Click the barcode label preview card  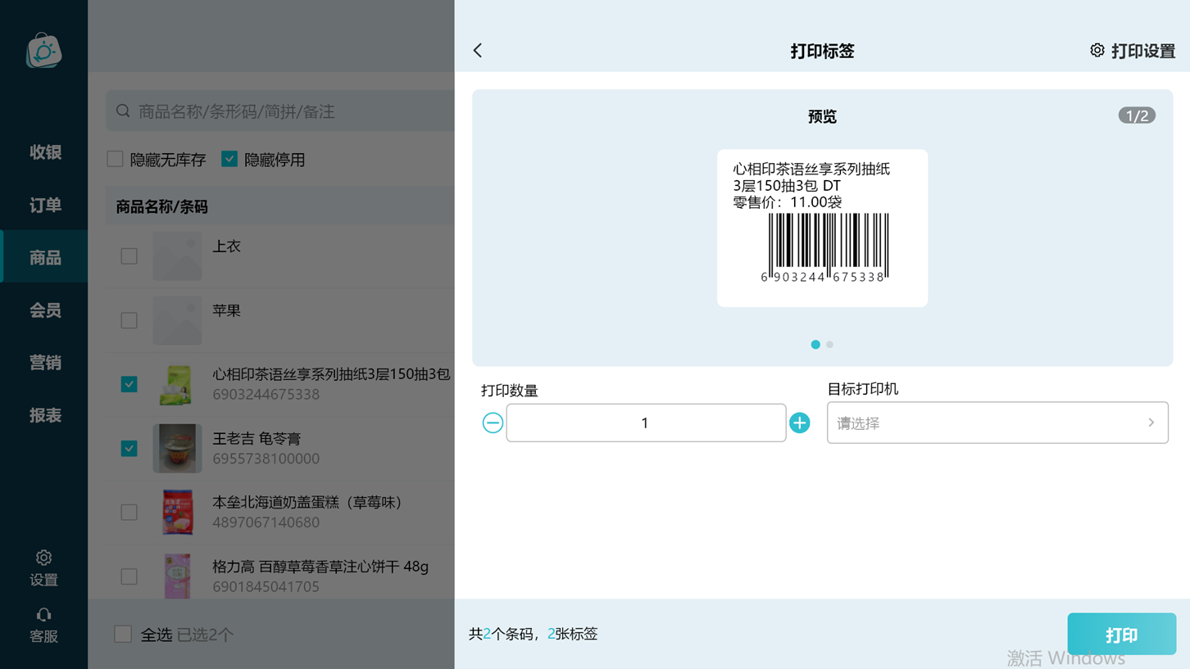[x=822, y=228]
